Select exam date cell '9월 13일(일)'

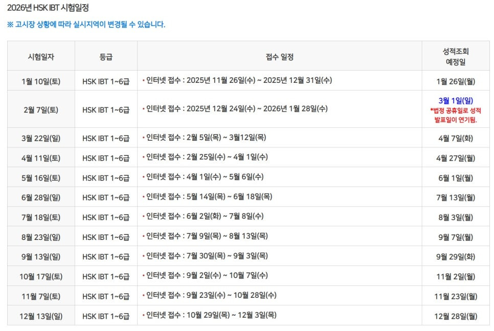[41, 257]
